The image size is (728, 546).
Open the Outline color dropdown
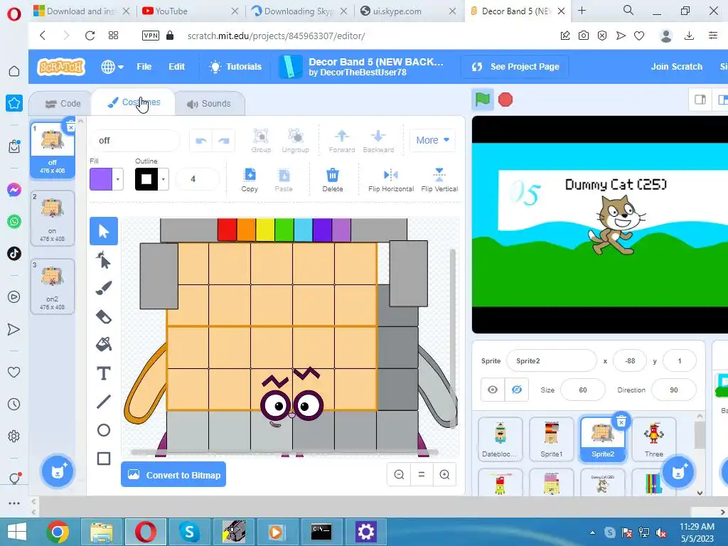tap(164, 179)
